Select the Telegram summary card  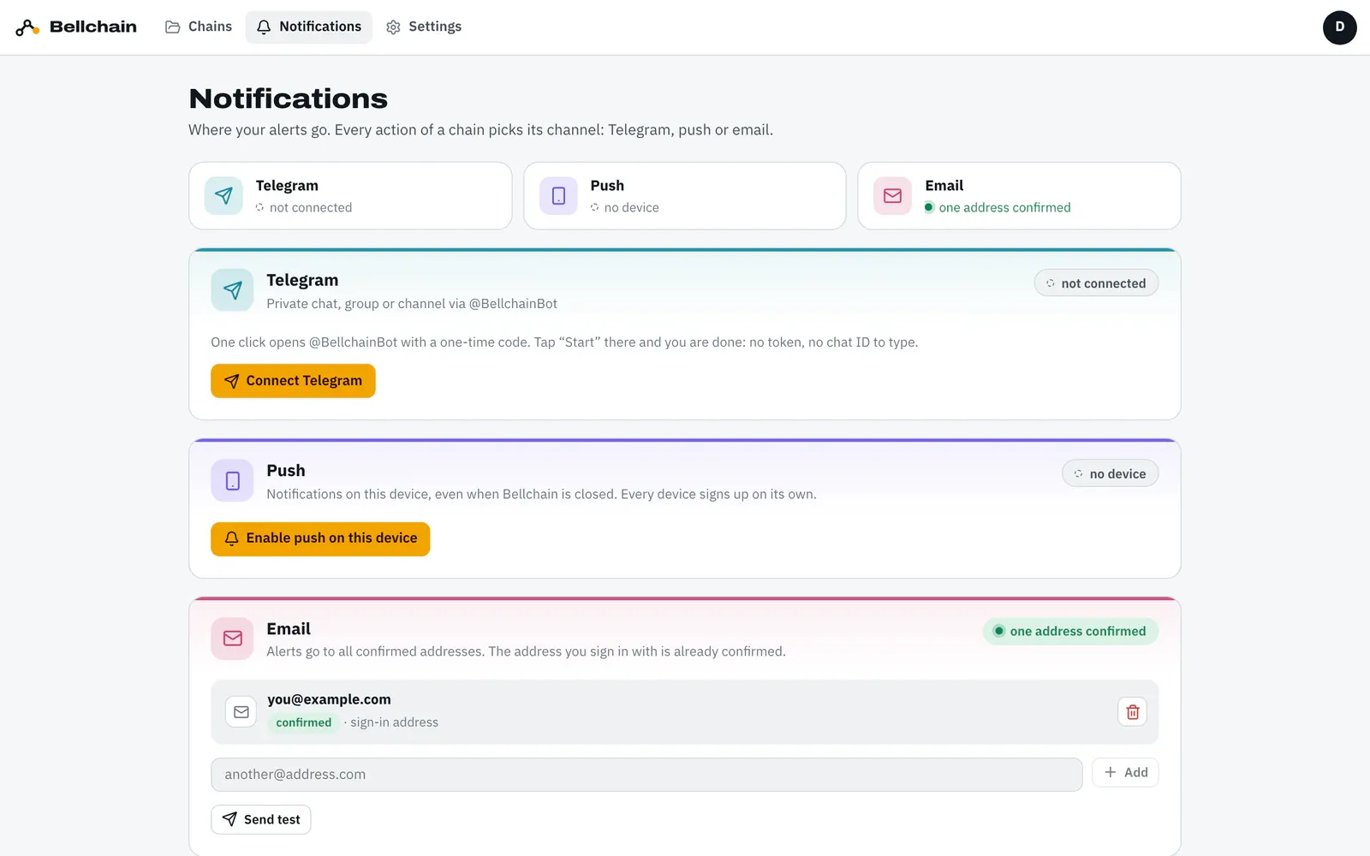(x=350, y=196)
